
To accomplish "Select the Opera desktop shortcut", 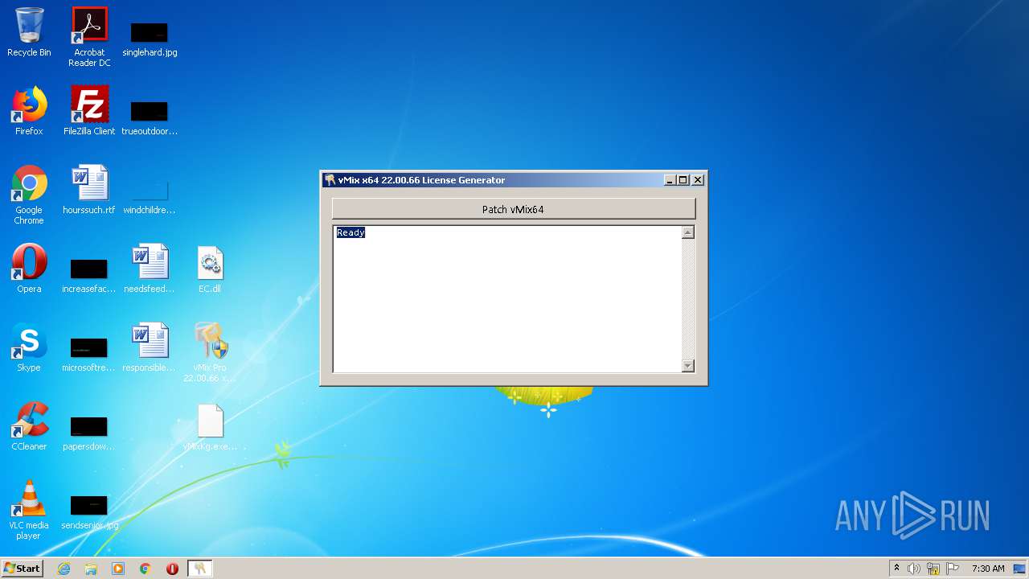I will (29, 269).
